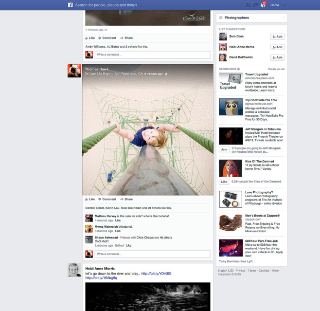The height and width of the screenshot is (311, 320).
Task: Click the Zappos boots ad image
Action: (x=231, y=222)
